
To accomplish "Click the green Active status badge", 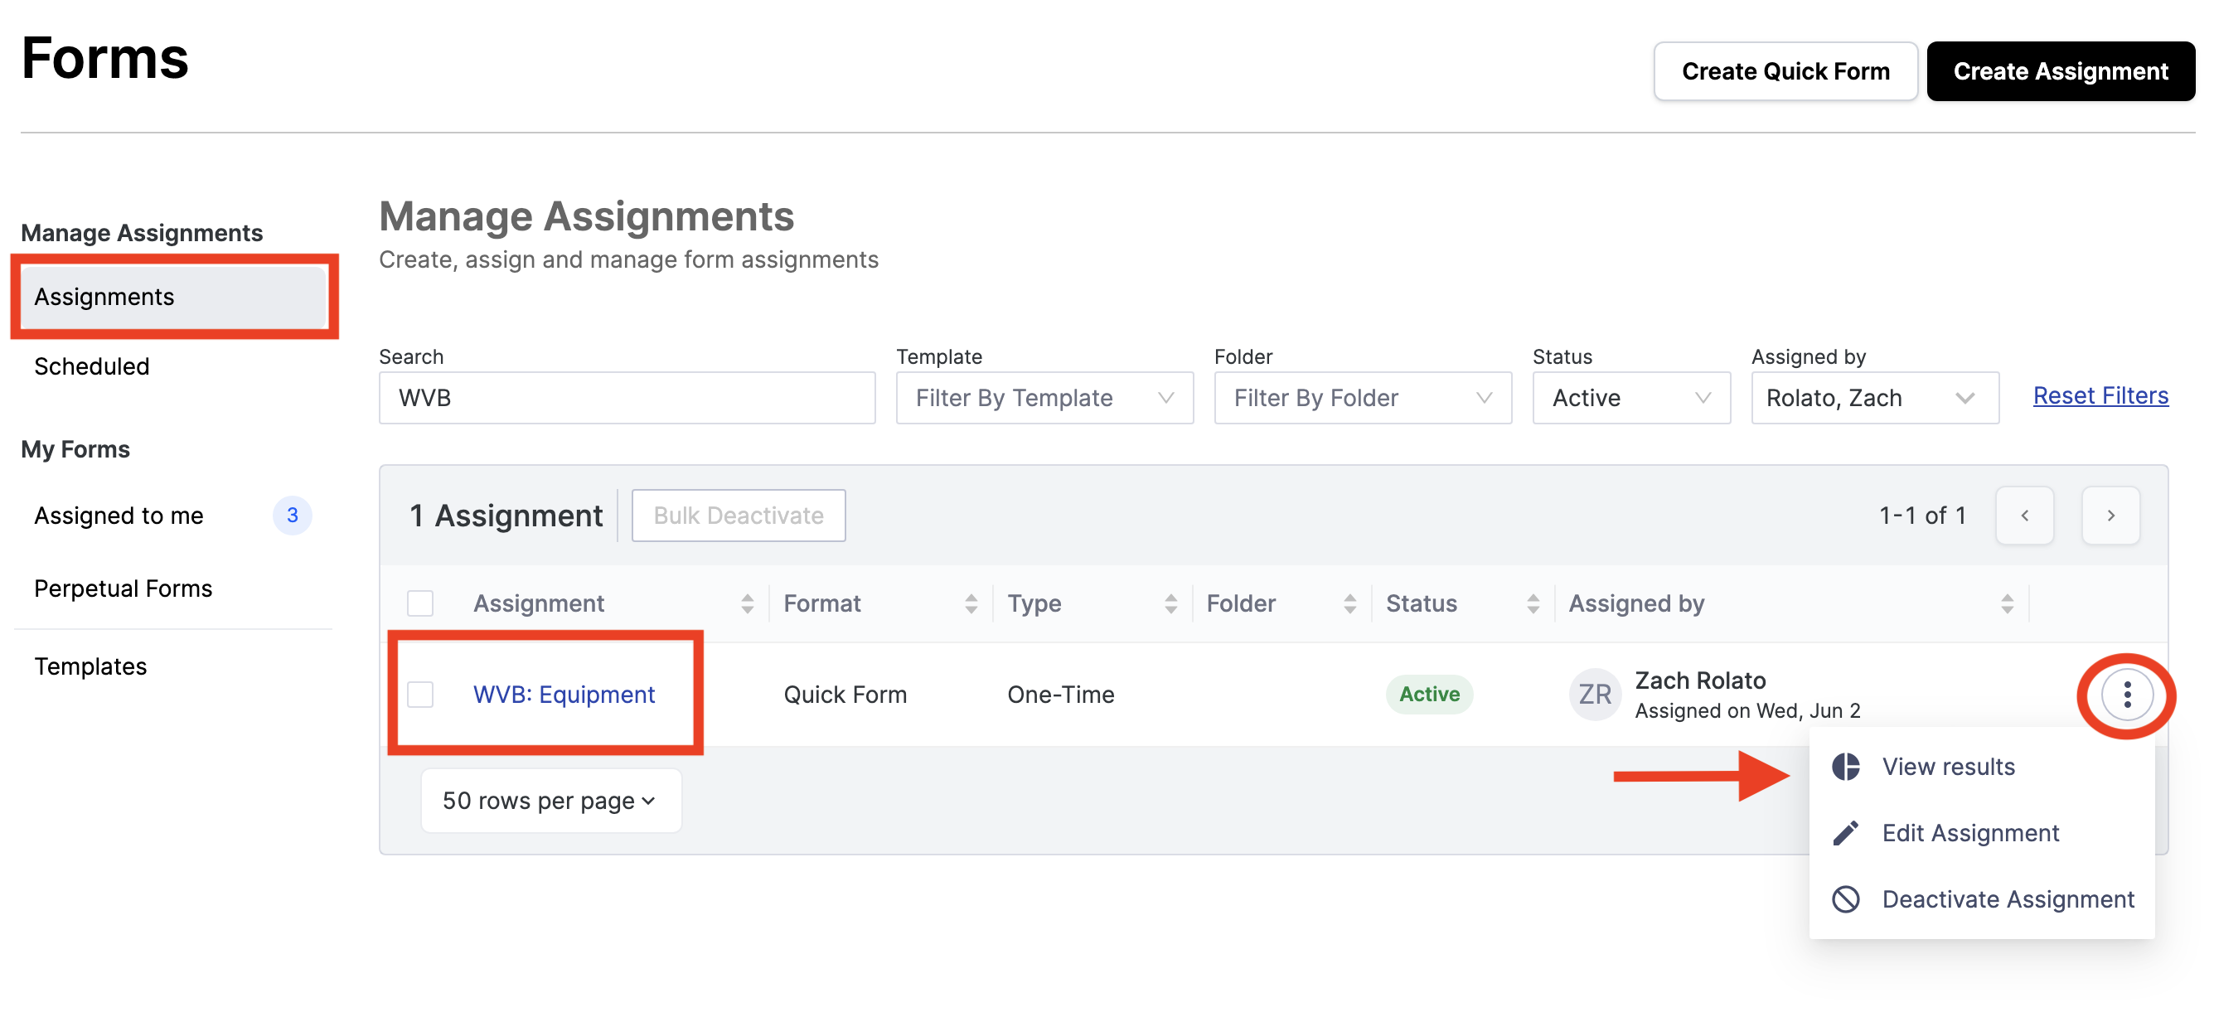I will [x=1428, y=694].
